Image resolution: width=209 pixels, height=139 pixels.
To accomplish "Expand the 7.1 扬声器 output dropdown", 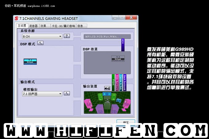I will (x=42, y=94).
